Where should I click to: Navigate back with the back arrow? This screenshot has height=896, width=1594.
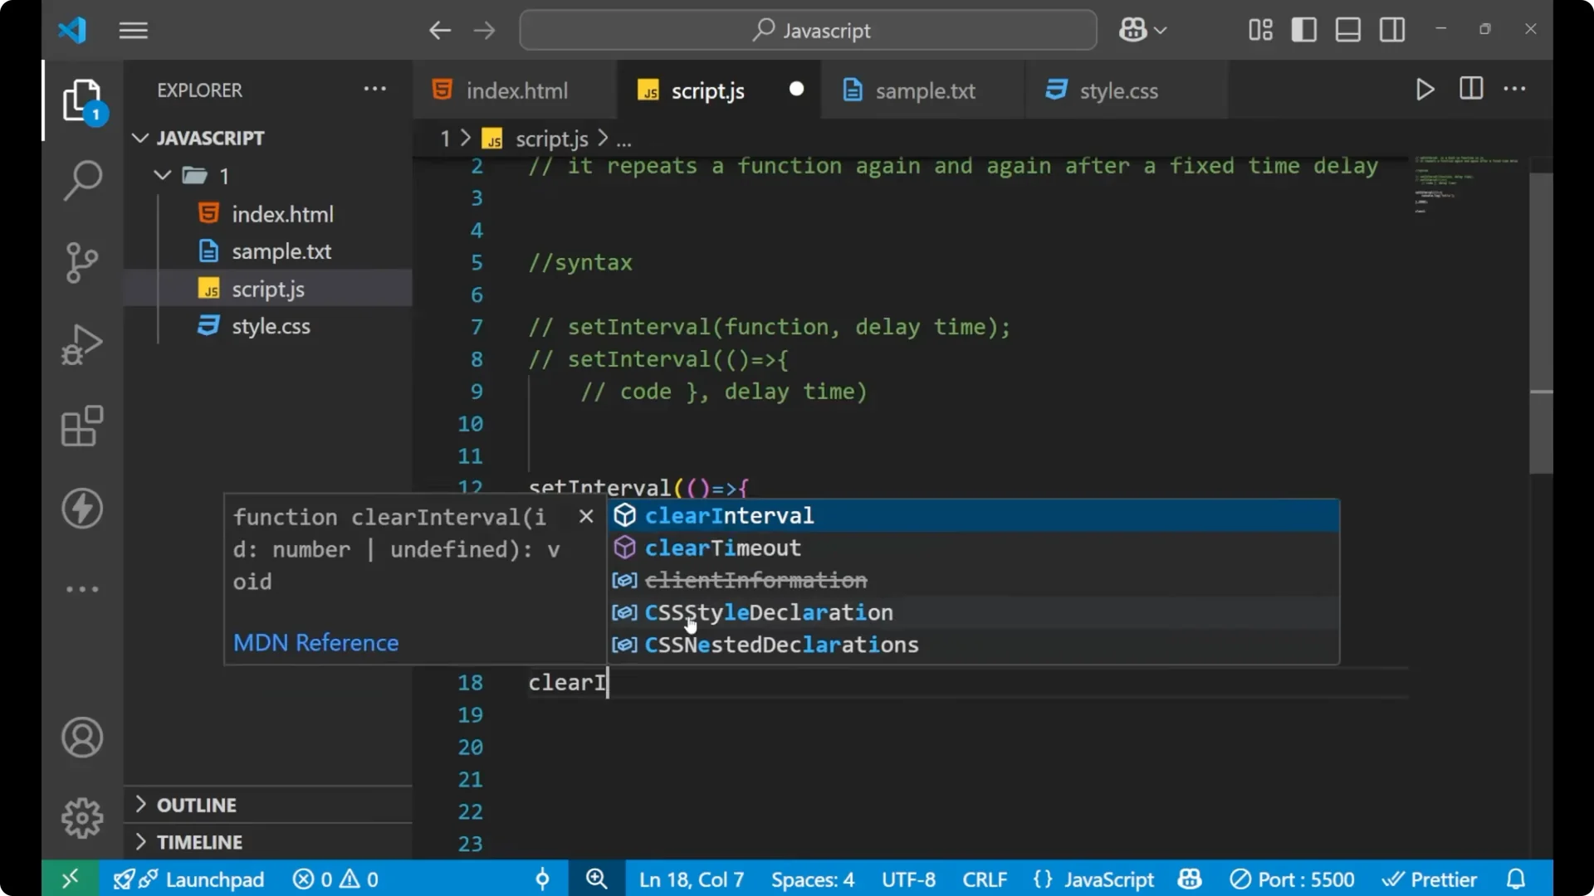coord(440,30)
